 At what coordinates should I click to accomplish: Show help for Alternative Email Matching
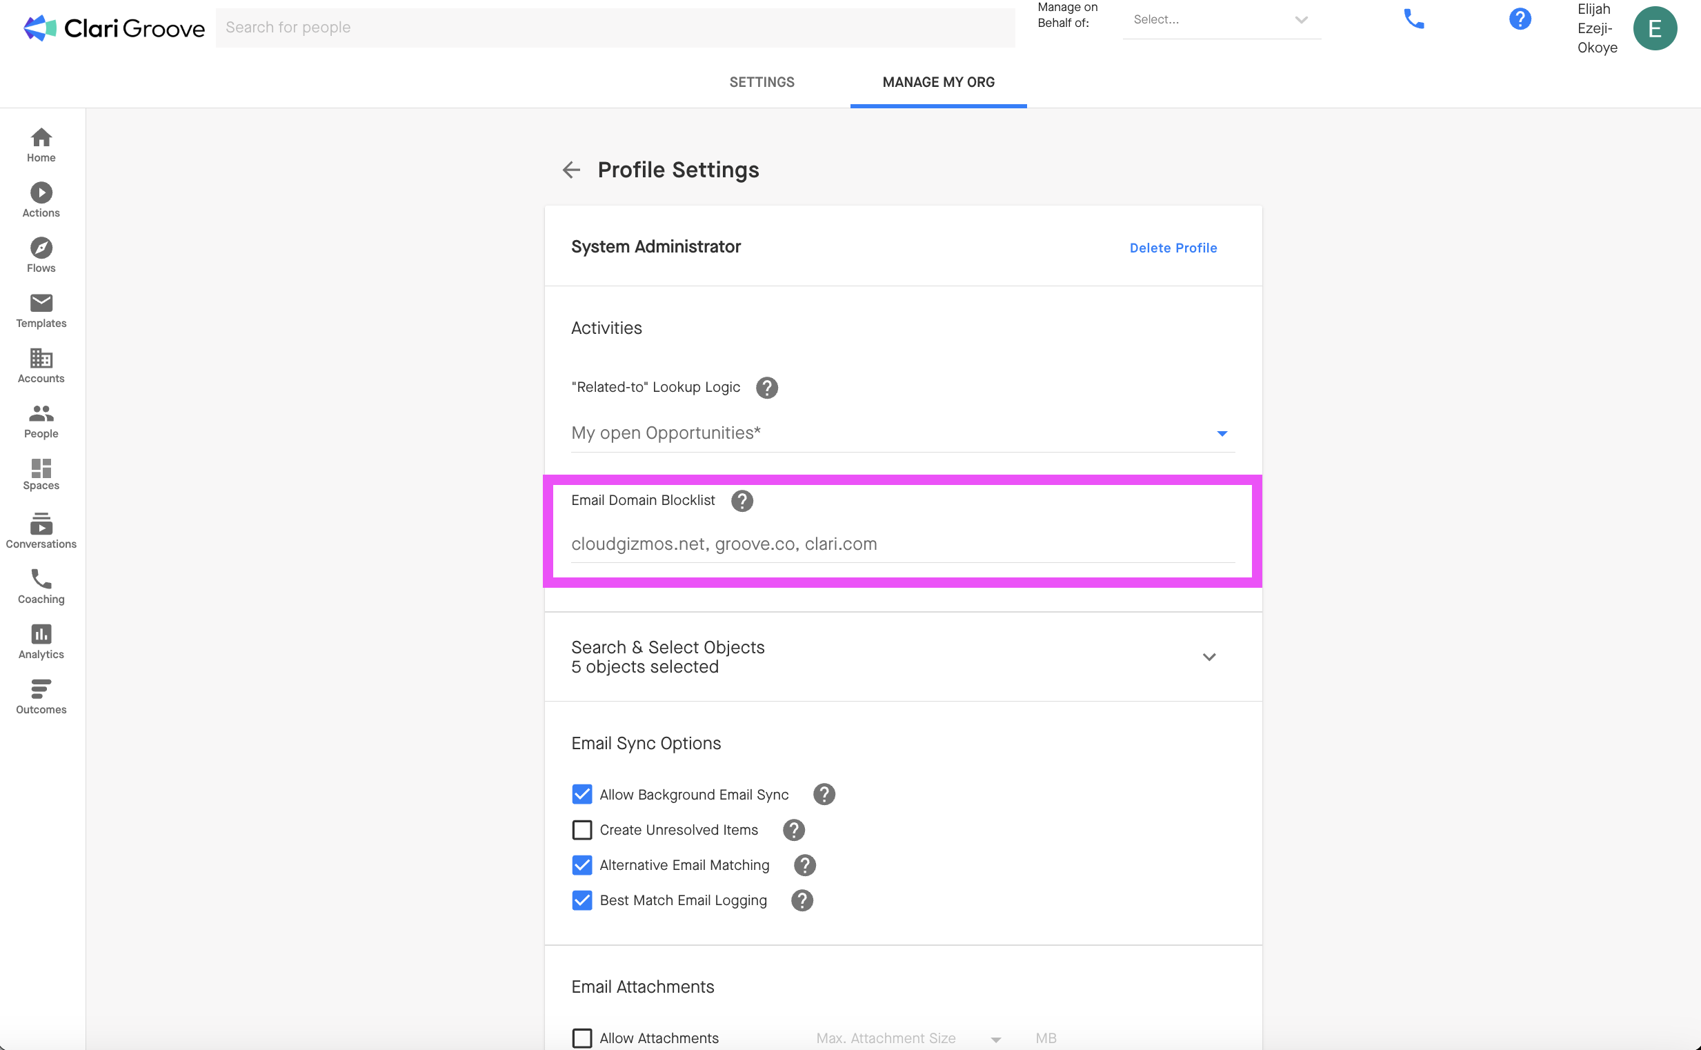(804, 865)
